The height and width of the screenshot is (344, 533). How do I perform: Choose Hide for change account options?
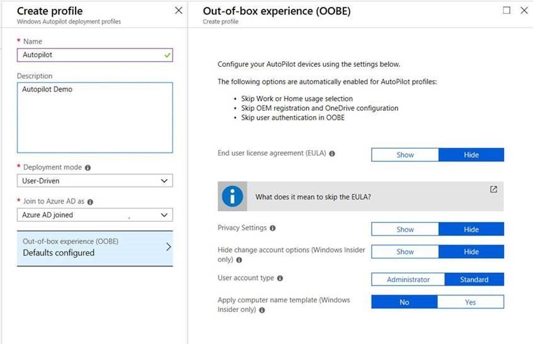tap(471, 251)
